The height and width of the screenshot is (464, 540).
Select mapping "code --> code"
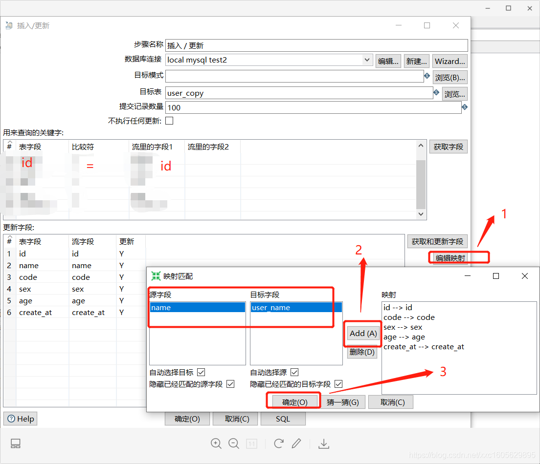coord(409,317)
